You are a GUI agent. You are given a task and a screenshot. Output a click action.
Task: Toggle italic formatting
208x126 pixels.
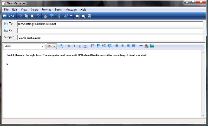point(74,46)
